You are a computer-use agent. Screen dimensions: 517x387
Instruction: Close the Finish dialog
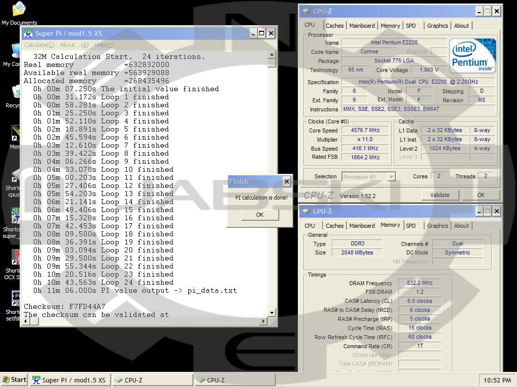click(287, 181)
